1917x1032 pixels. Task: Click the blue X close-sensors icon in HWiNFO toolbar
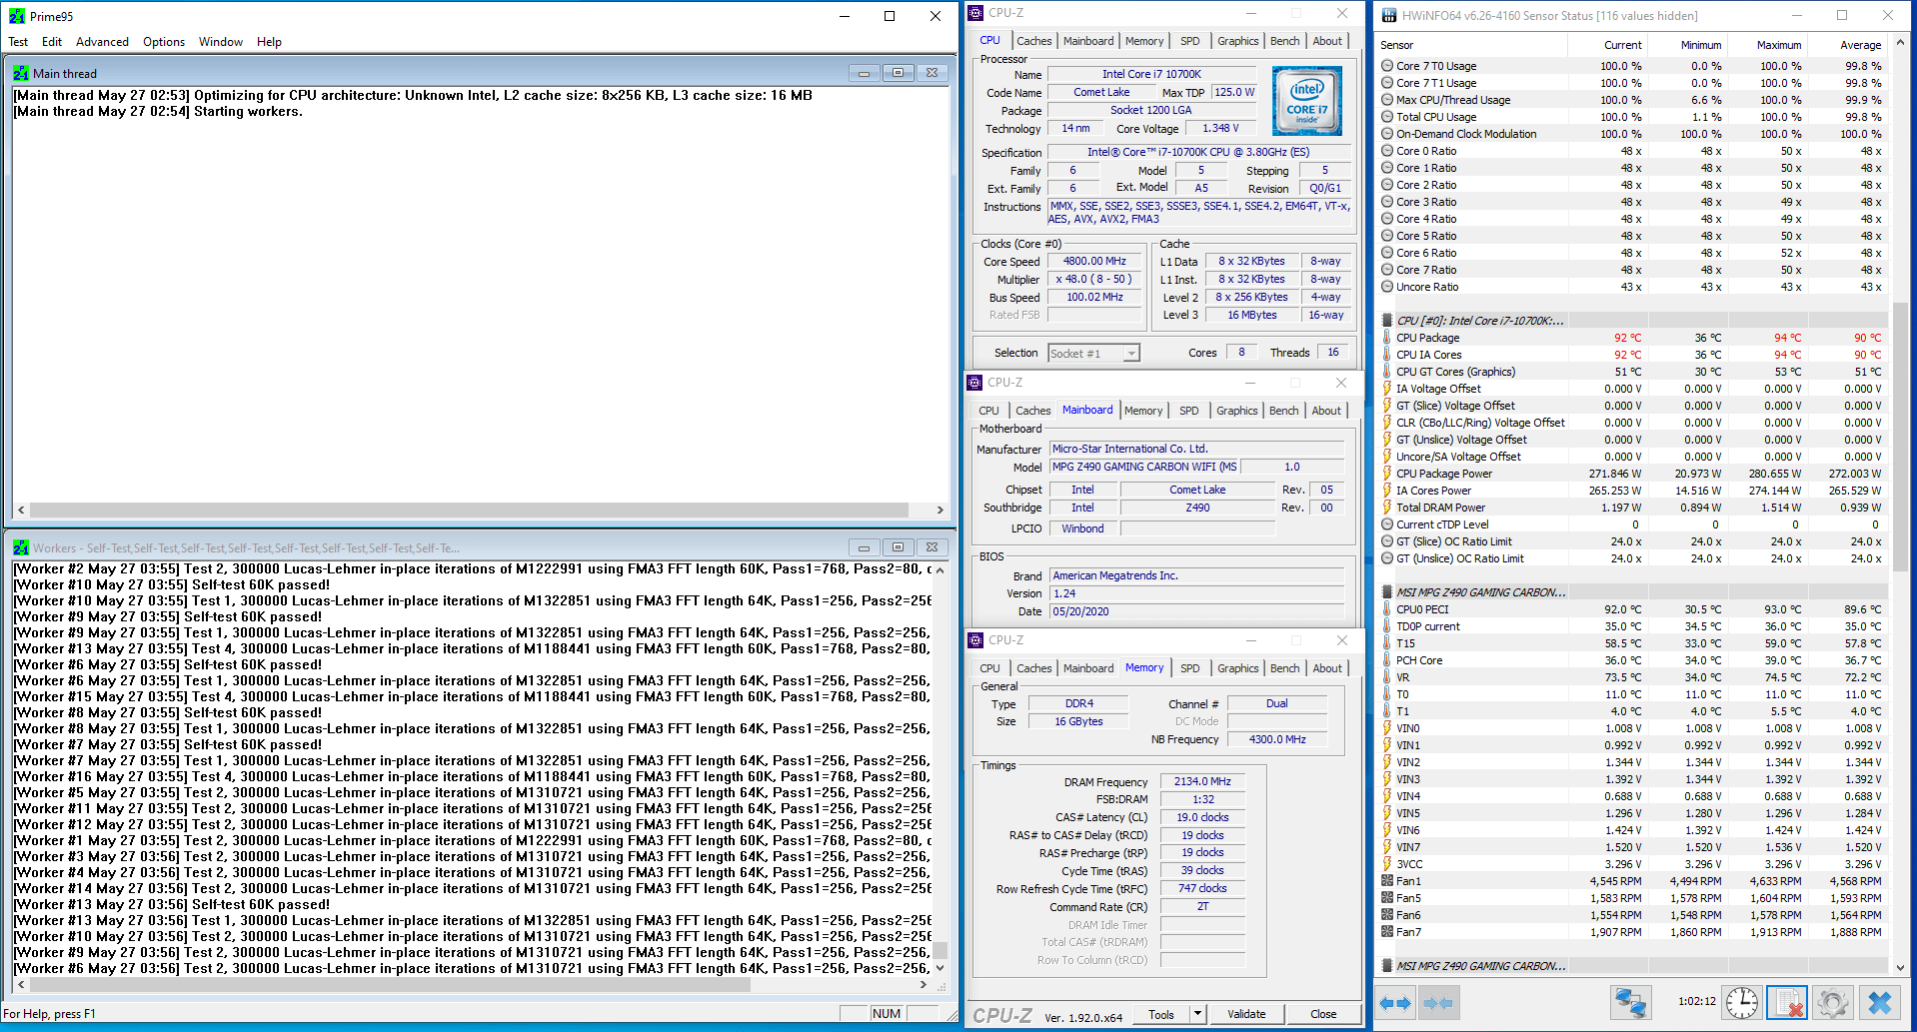tap(1880, 1002)
